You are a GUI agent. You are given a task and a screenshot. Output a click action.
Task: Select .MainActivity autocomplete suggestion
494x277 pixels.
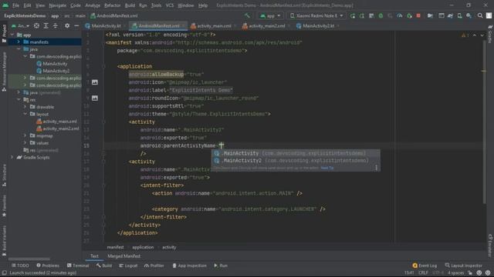[x=296, y=153]
